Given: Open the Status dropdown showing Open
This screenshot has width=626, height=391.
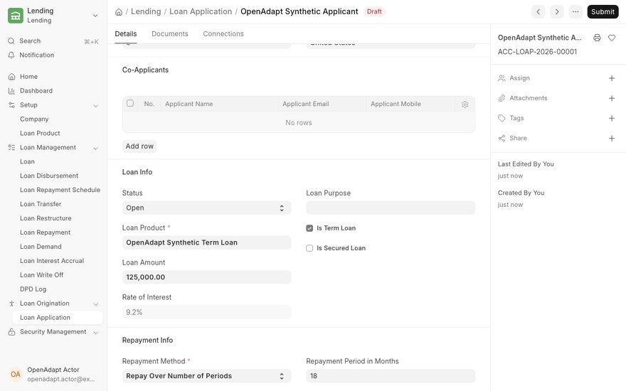Looking at the screenshot, I should click(x=206, y=208).
